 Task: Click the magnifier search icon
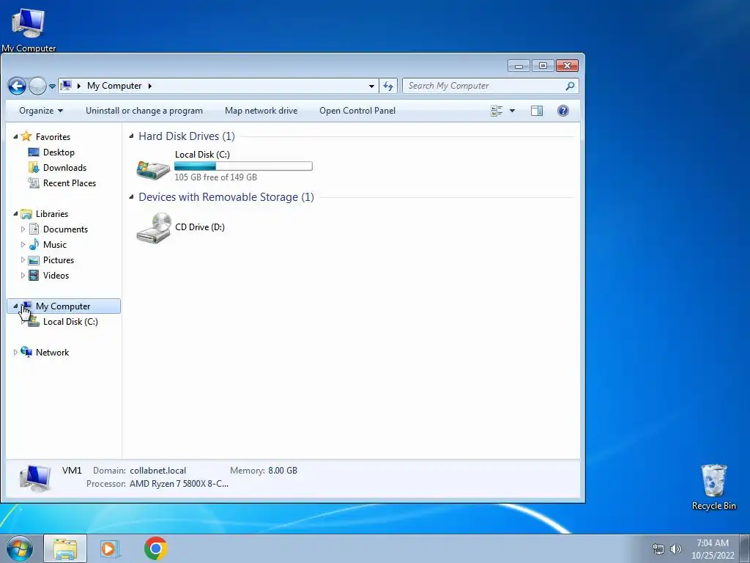tap(570, 87)
